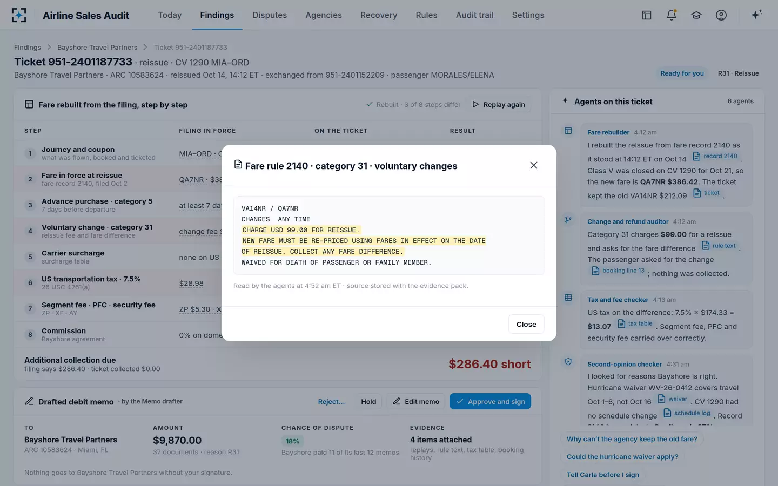Go to Bayshore Travel Partners breadcrumb
The height and width of the screenshot is (486, 778).
point(97,48)
